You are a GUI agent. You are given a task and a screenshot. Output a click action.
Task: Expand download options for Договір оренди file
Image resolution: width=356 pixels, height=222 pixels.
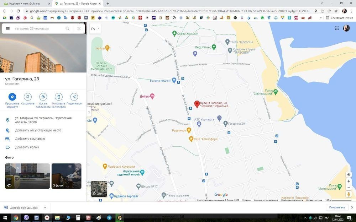click(45, 207)
